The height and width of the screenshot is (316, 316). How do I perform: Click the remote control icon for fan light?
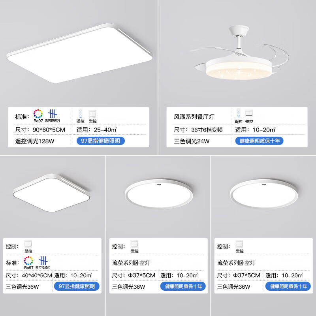pos(239,113)
